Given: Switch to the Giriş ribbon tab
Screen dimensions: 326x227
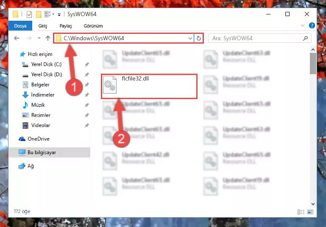Looking at the screenshot, I should (x=43, y=26).
